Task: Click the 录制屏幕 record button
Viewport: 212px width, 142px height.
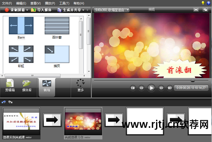Action: pos(15,10)
